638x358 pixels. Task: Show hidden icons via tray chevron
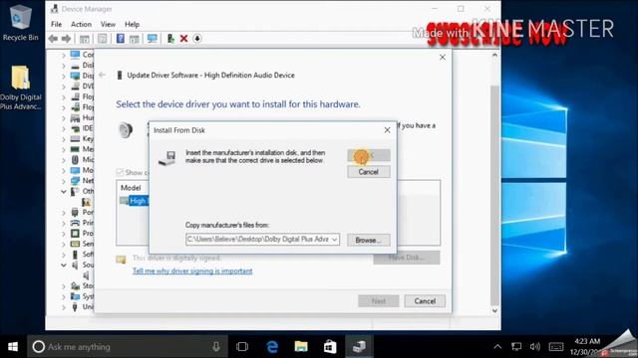(497, 347)
